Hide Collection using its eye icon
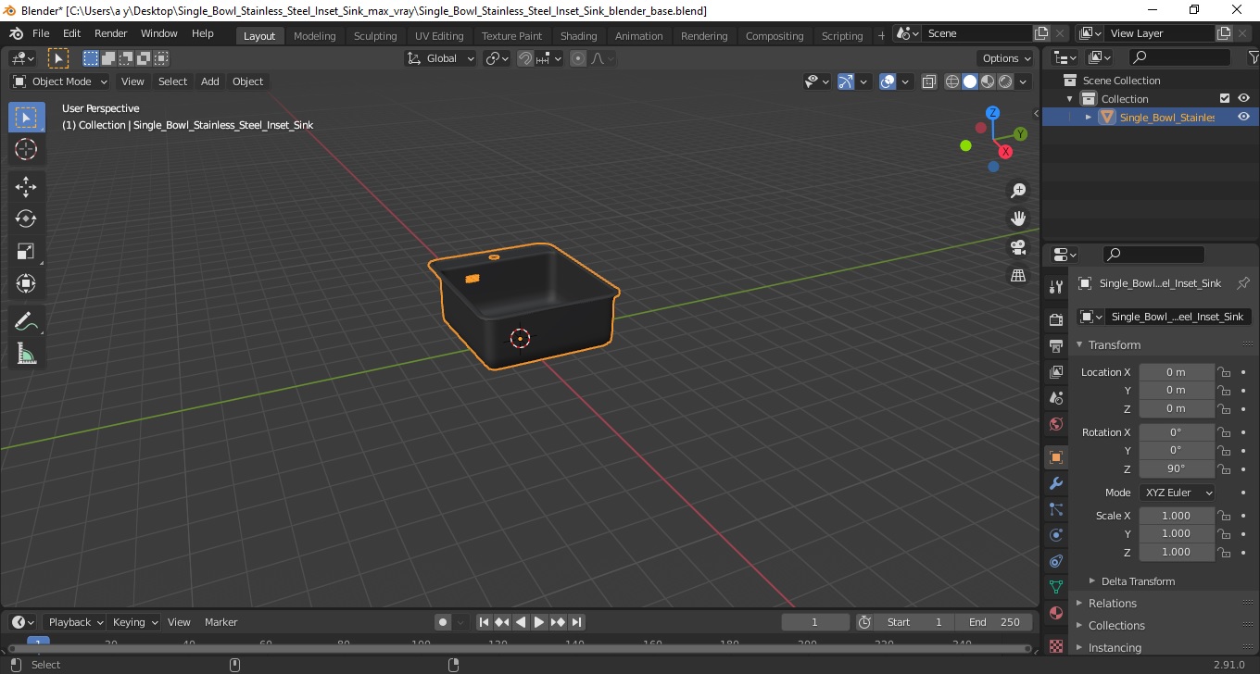This screenshot has width=1260, height=674. (x=1243, y=98)
